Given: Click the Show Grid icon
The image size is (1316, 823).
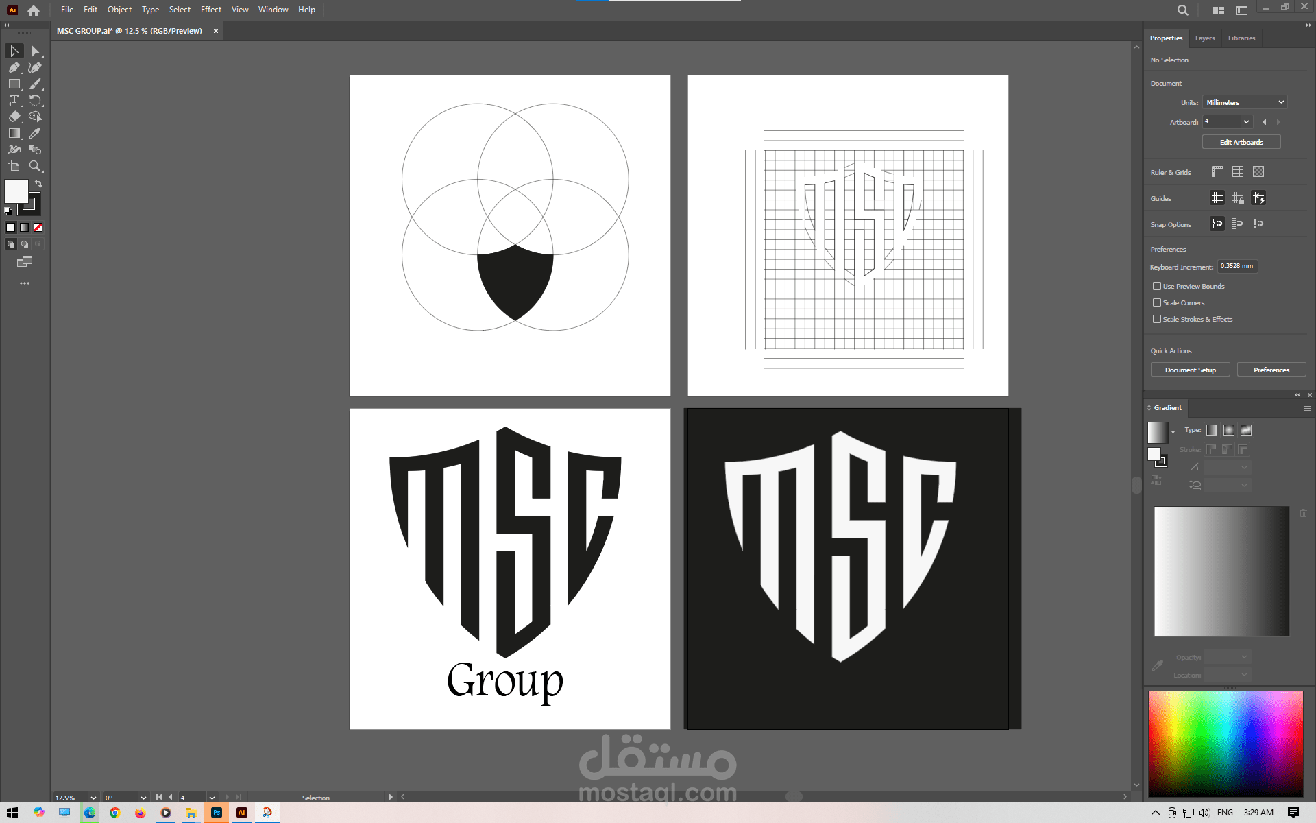Looking at the screenshot, I should click(1238, 172).
